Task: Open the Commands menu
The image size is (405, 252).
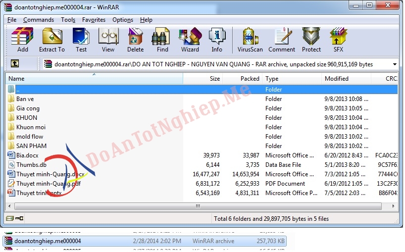Action: 39,20
